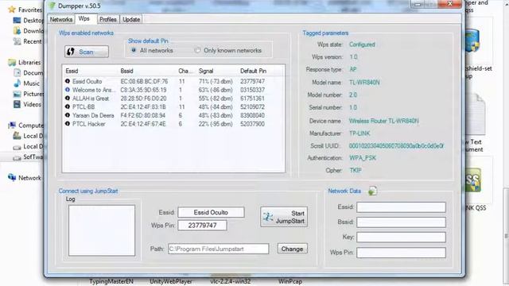Select Recent in Explorer sidebar

(33, 41)
